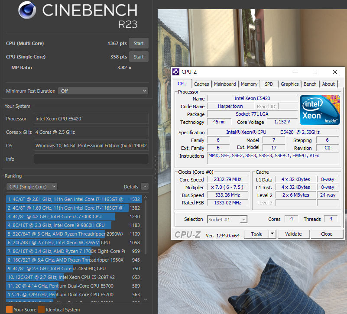
Task: Expand the ranking Details arrow
Action: tap(145, 187)
